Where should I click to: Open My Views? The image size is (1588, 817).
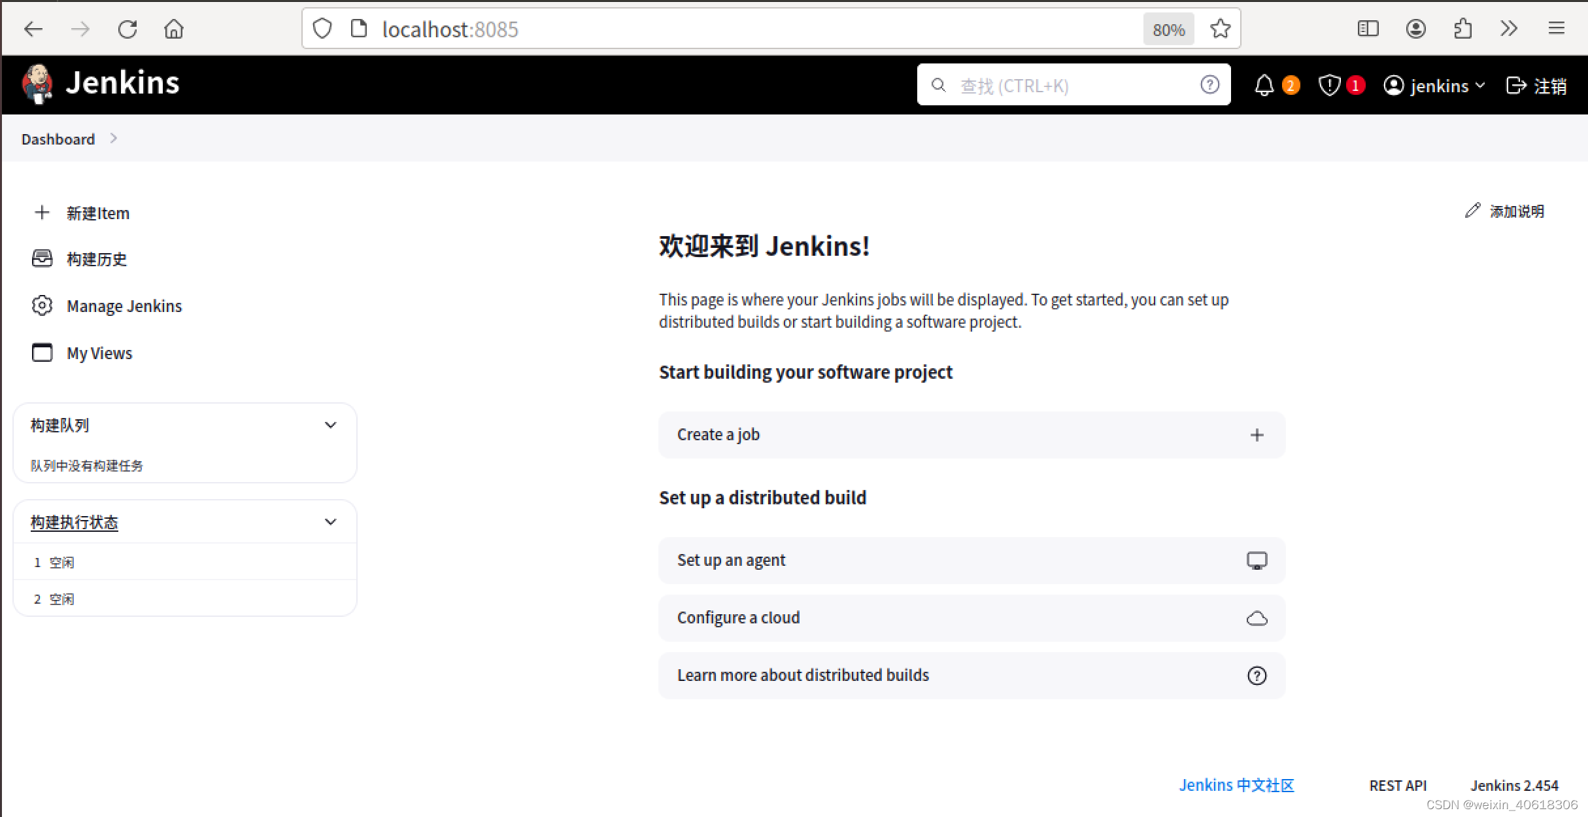pos(99,353)
